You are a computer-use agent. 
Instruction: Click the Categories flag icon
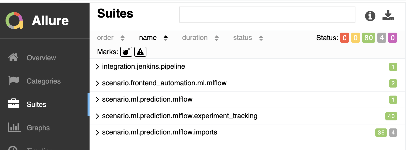pos(14,81)
